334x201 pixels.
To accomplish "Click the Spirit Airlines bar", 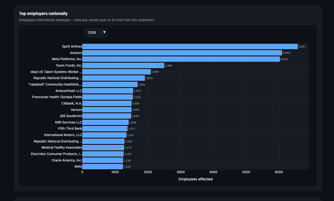I will (190, 47).
